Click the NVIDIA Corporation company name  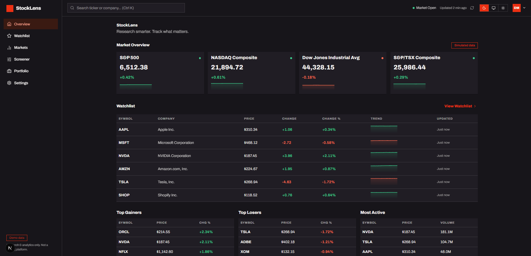coord(174,156)
